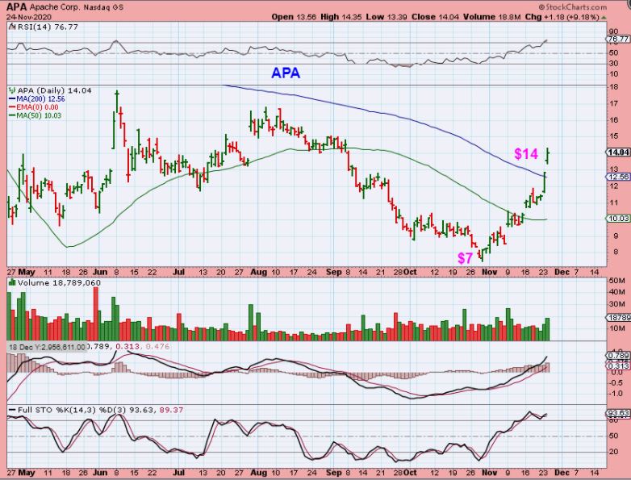Click the green up-arrow after Chg percentage
Screen dimensions: 631x480
click(604, 17)
